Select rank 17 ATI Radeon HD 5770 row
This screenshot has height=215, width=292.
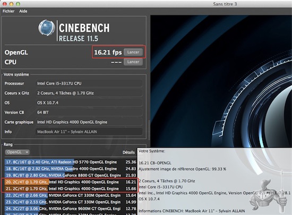click(x=71, y=162)
